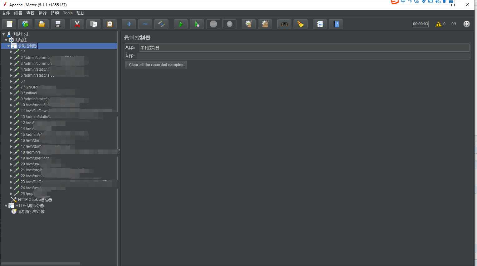Open the 帮助 menu
This screenshot has height=266, width=477.
pyautogui.click(x=80, y=13)
